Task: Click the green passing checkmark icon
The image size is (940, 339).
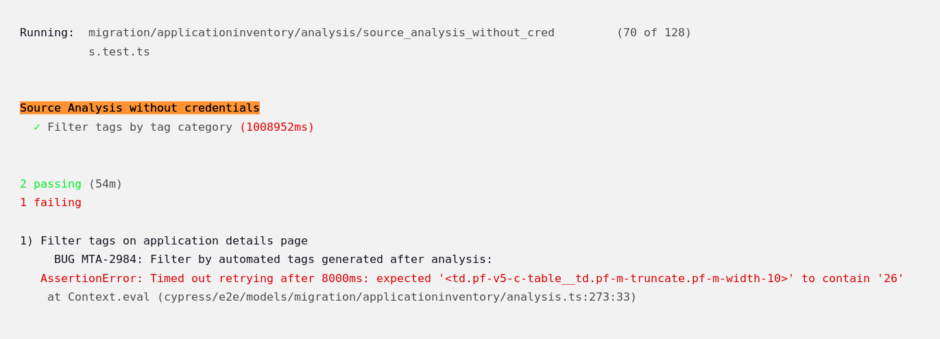Action: 37,127
